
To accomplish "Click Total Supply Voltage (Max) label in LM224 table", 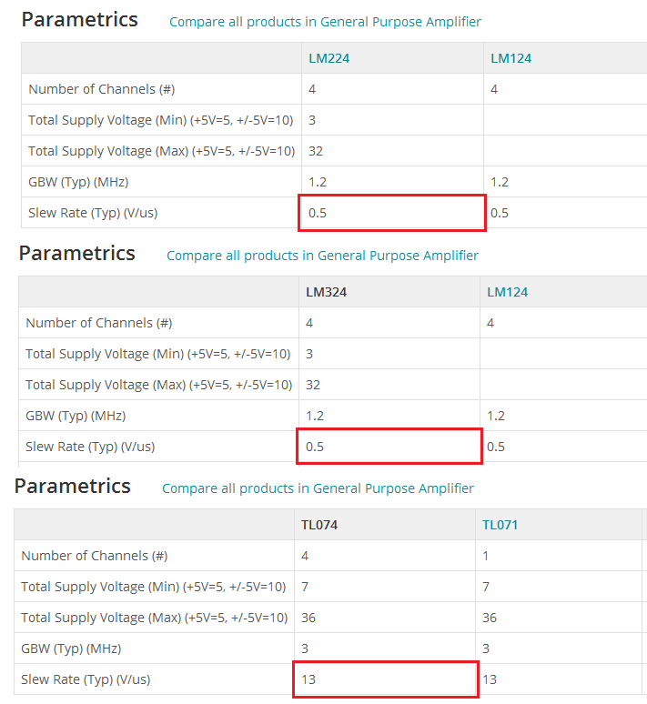I will click(161, 151).
